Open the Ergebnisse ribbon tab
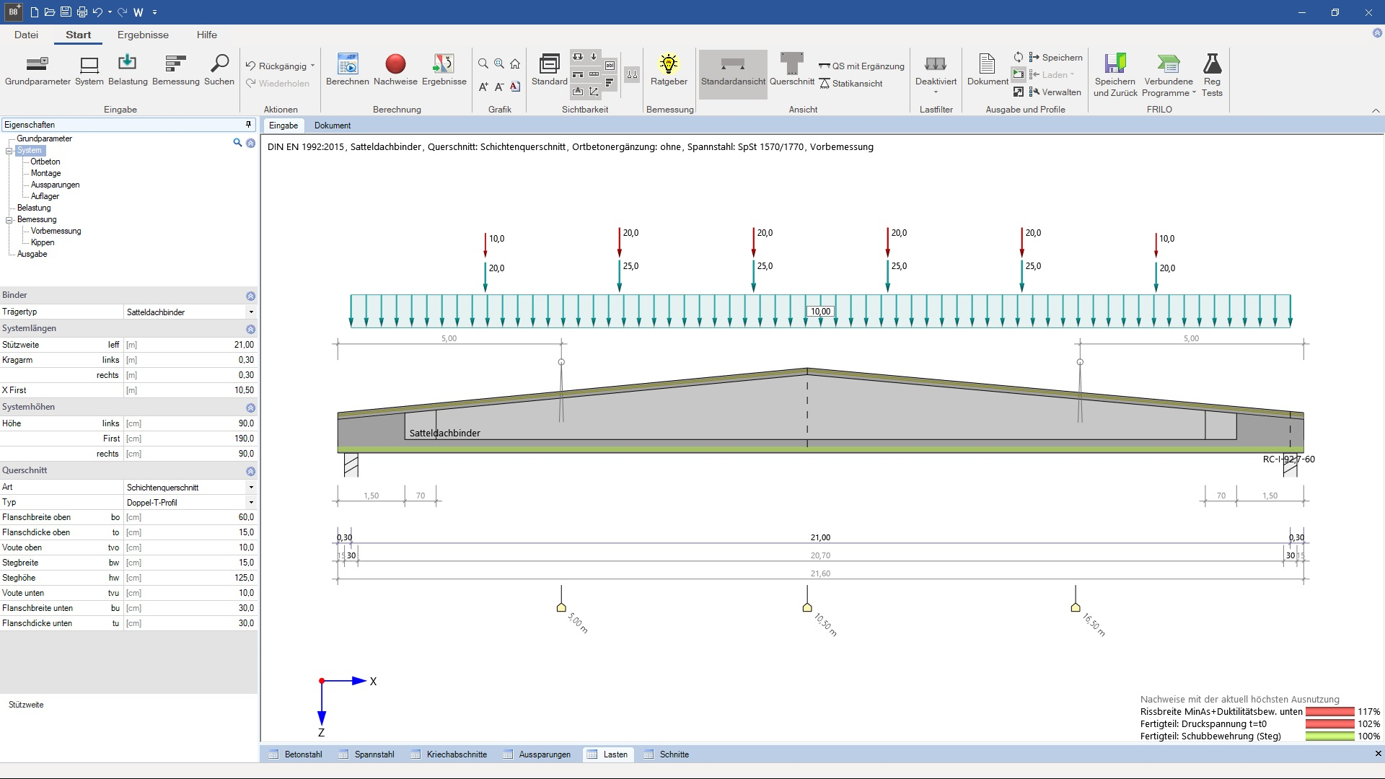 (x=143, y=35)
